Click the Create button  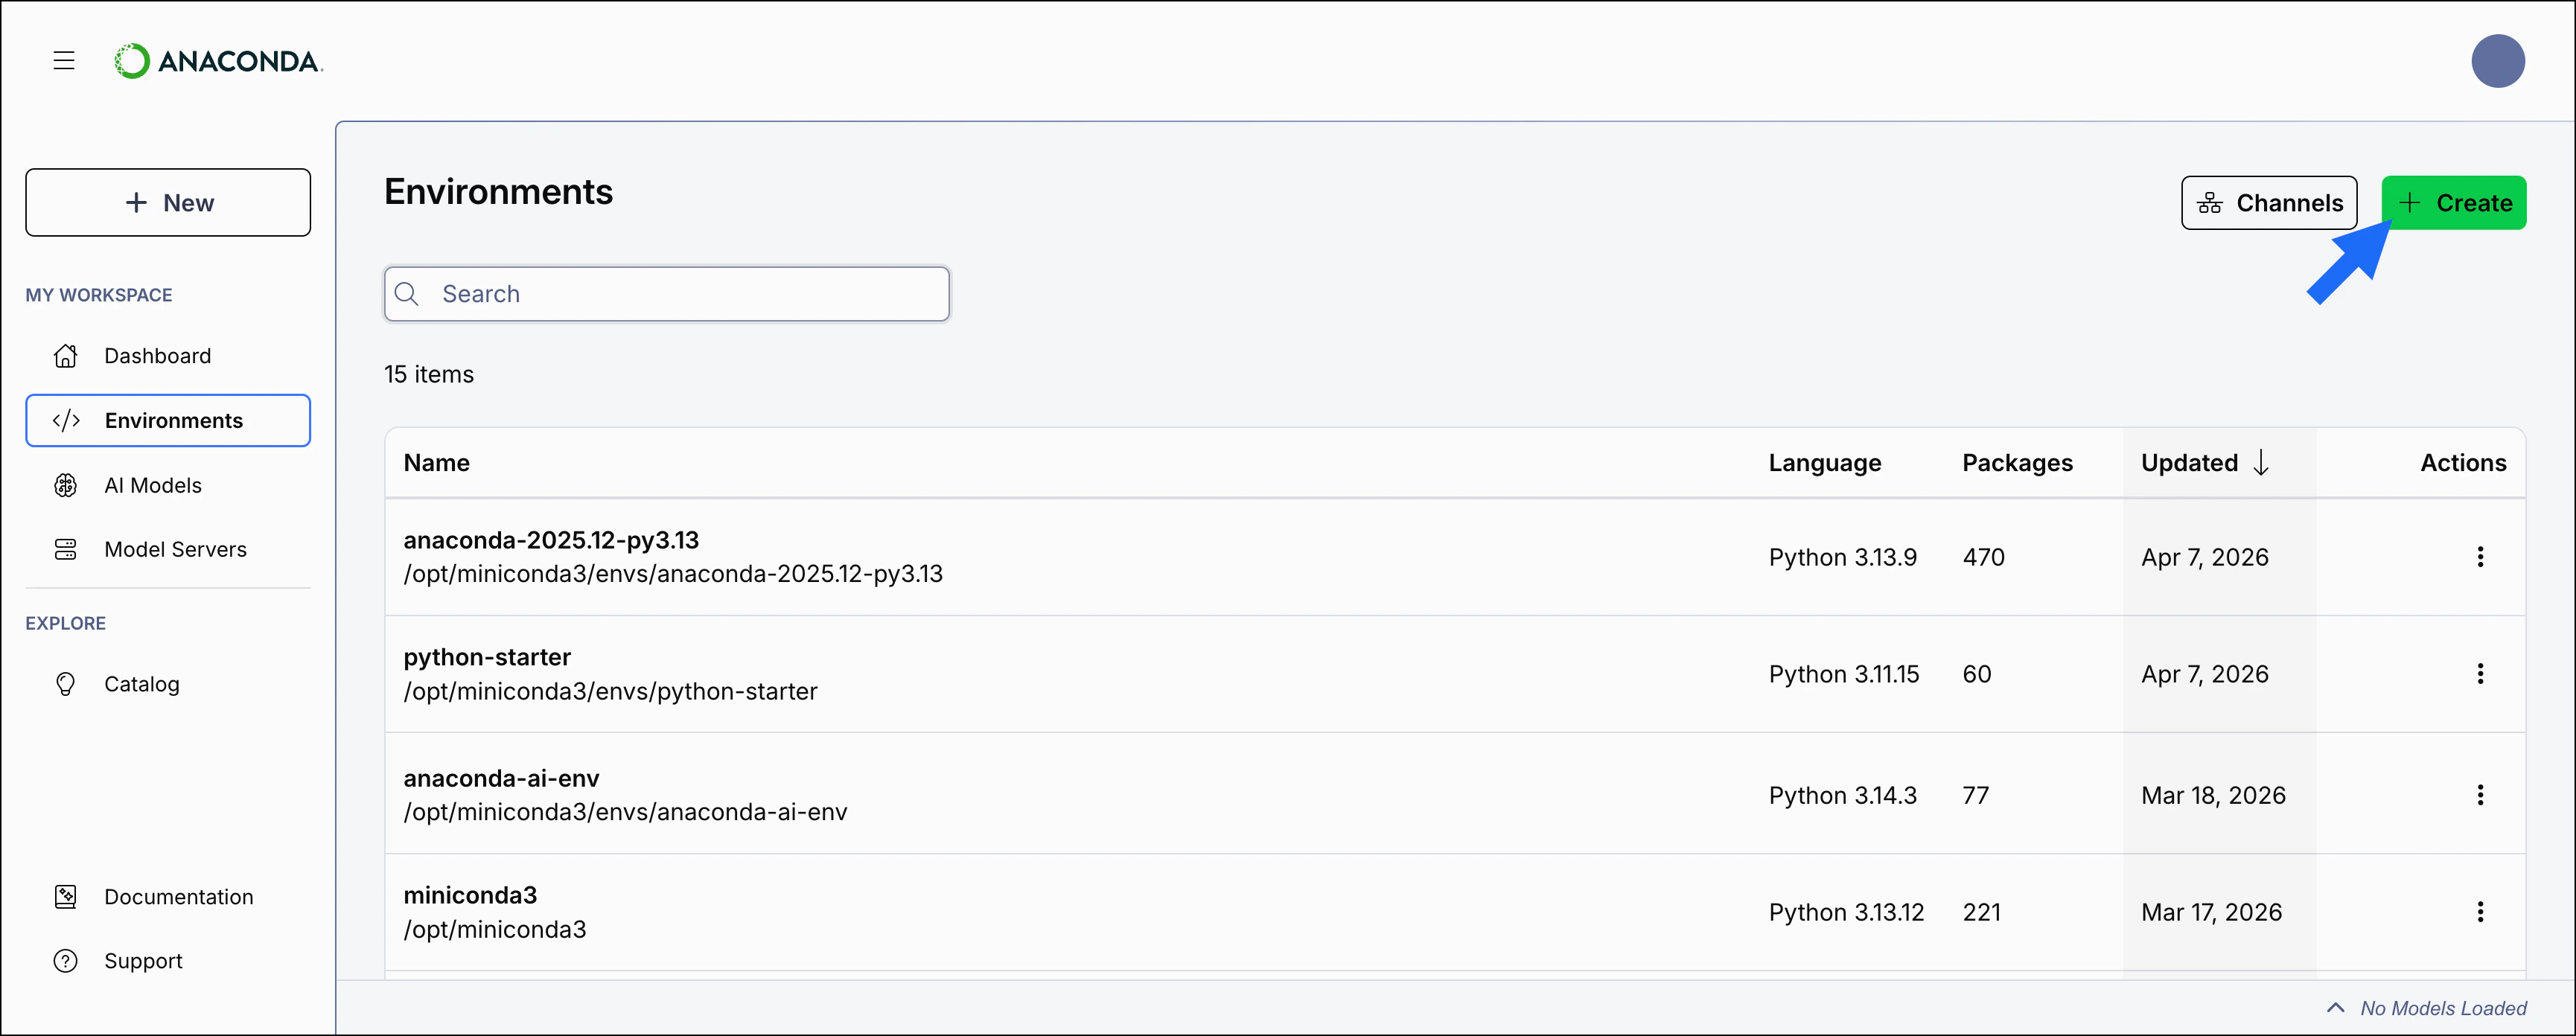click(2455, 202)
